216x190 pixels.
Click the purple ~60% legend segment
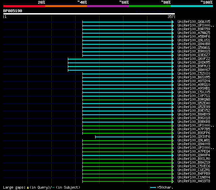[x=108, y=6]
